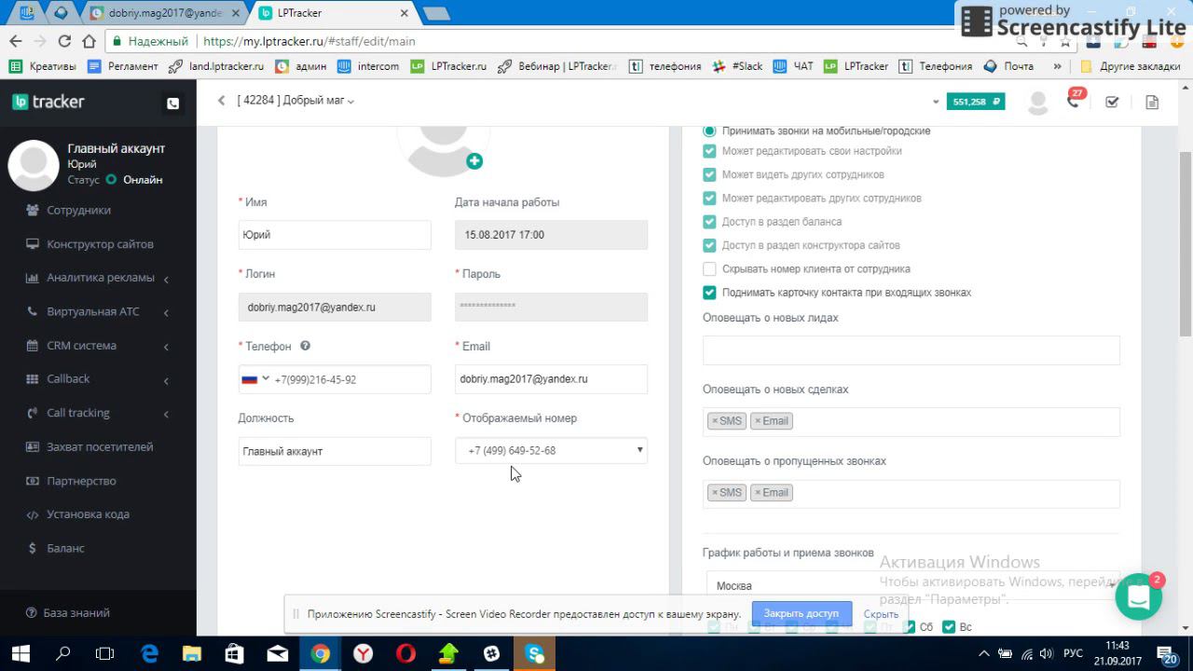Open Yandex browser in the taskbar
The width and height of the screenshot is (1193, 671).
[x=363, y=653]
